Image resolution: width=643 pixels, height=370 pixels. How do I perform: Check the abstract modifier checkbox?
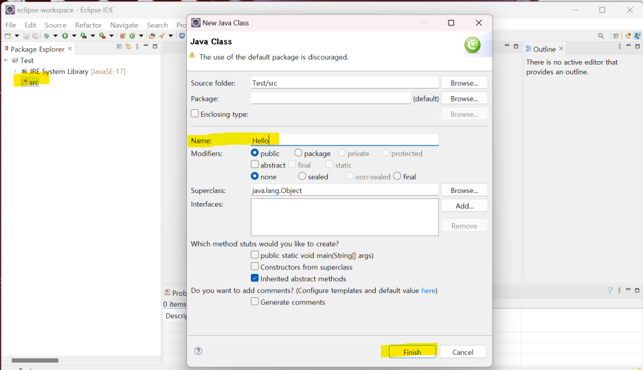tap(255, 164)
